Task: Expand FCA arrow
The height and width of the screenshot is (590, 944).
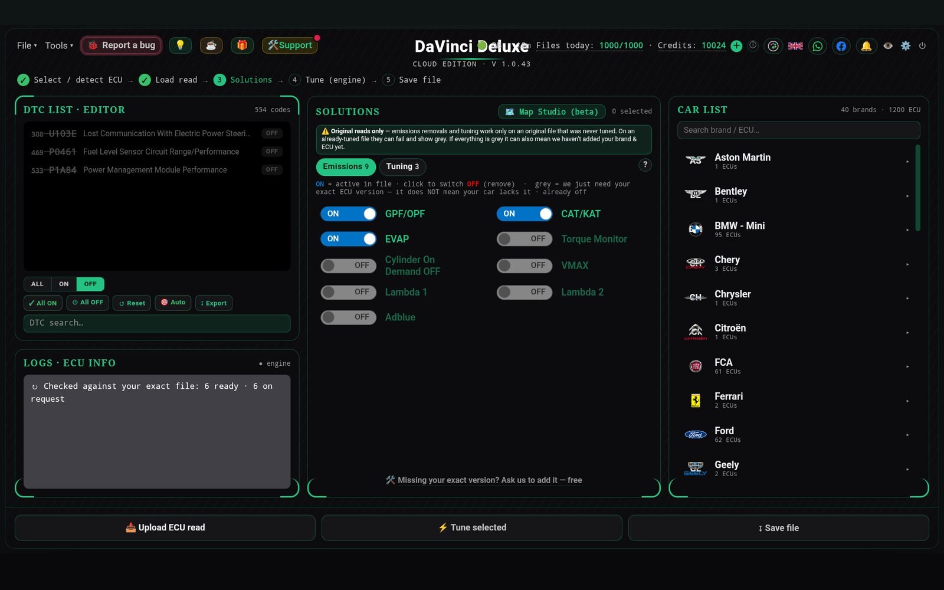Action: point(907,366)
